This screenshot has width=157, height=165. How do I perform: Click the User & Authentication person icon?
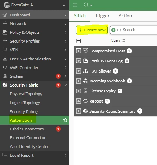coord(5,59)
